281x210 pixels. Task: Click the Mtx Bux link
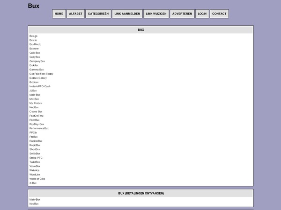coord(34,99)
